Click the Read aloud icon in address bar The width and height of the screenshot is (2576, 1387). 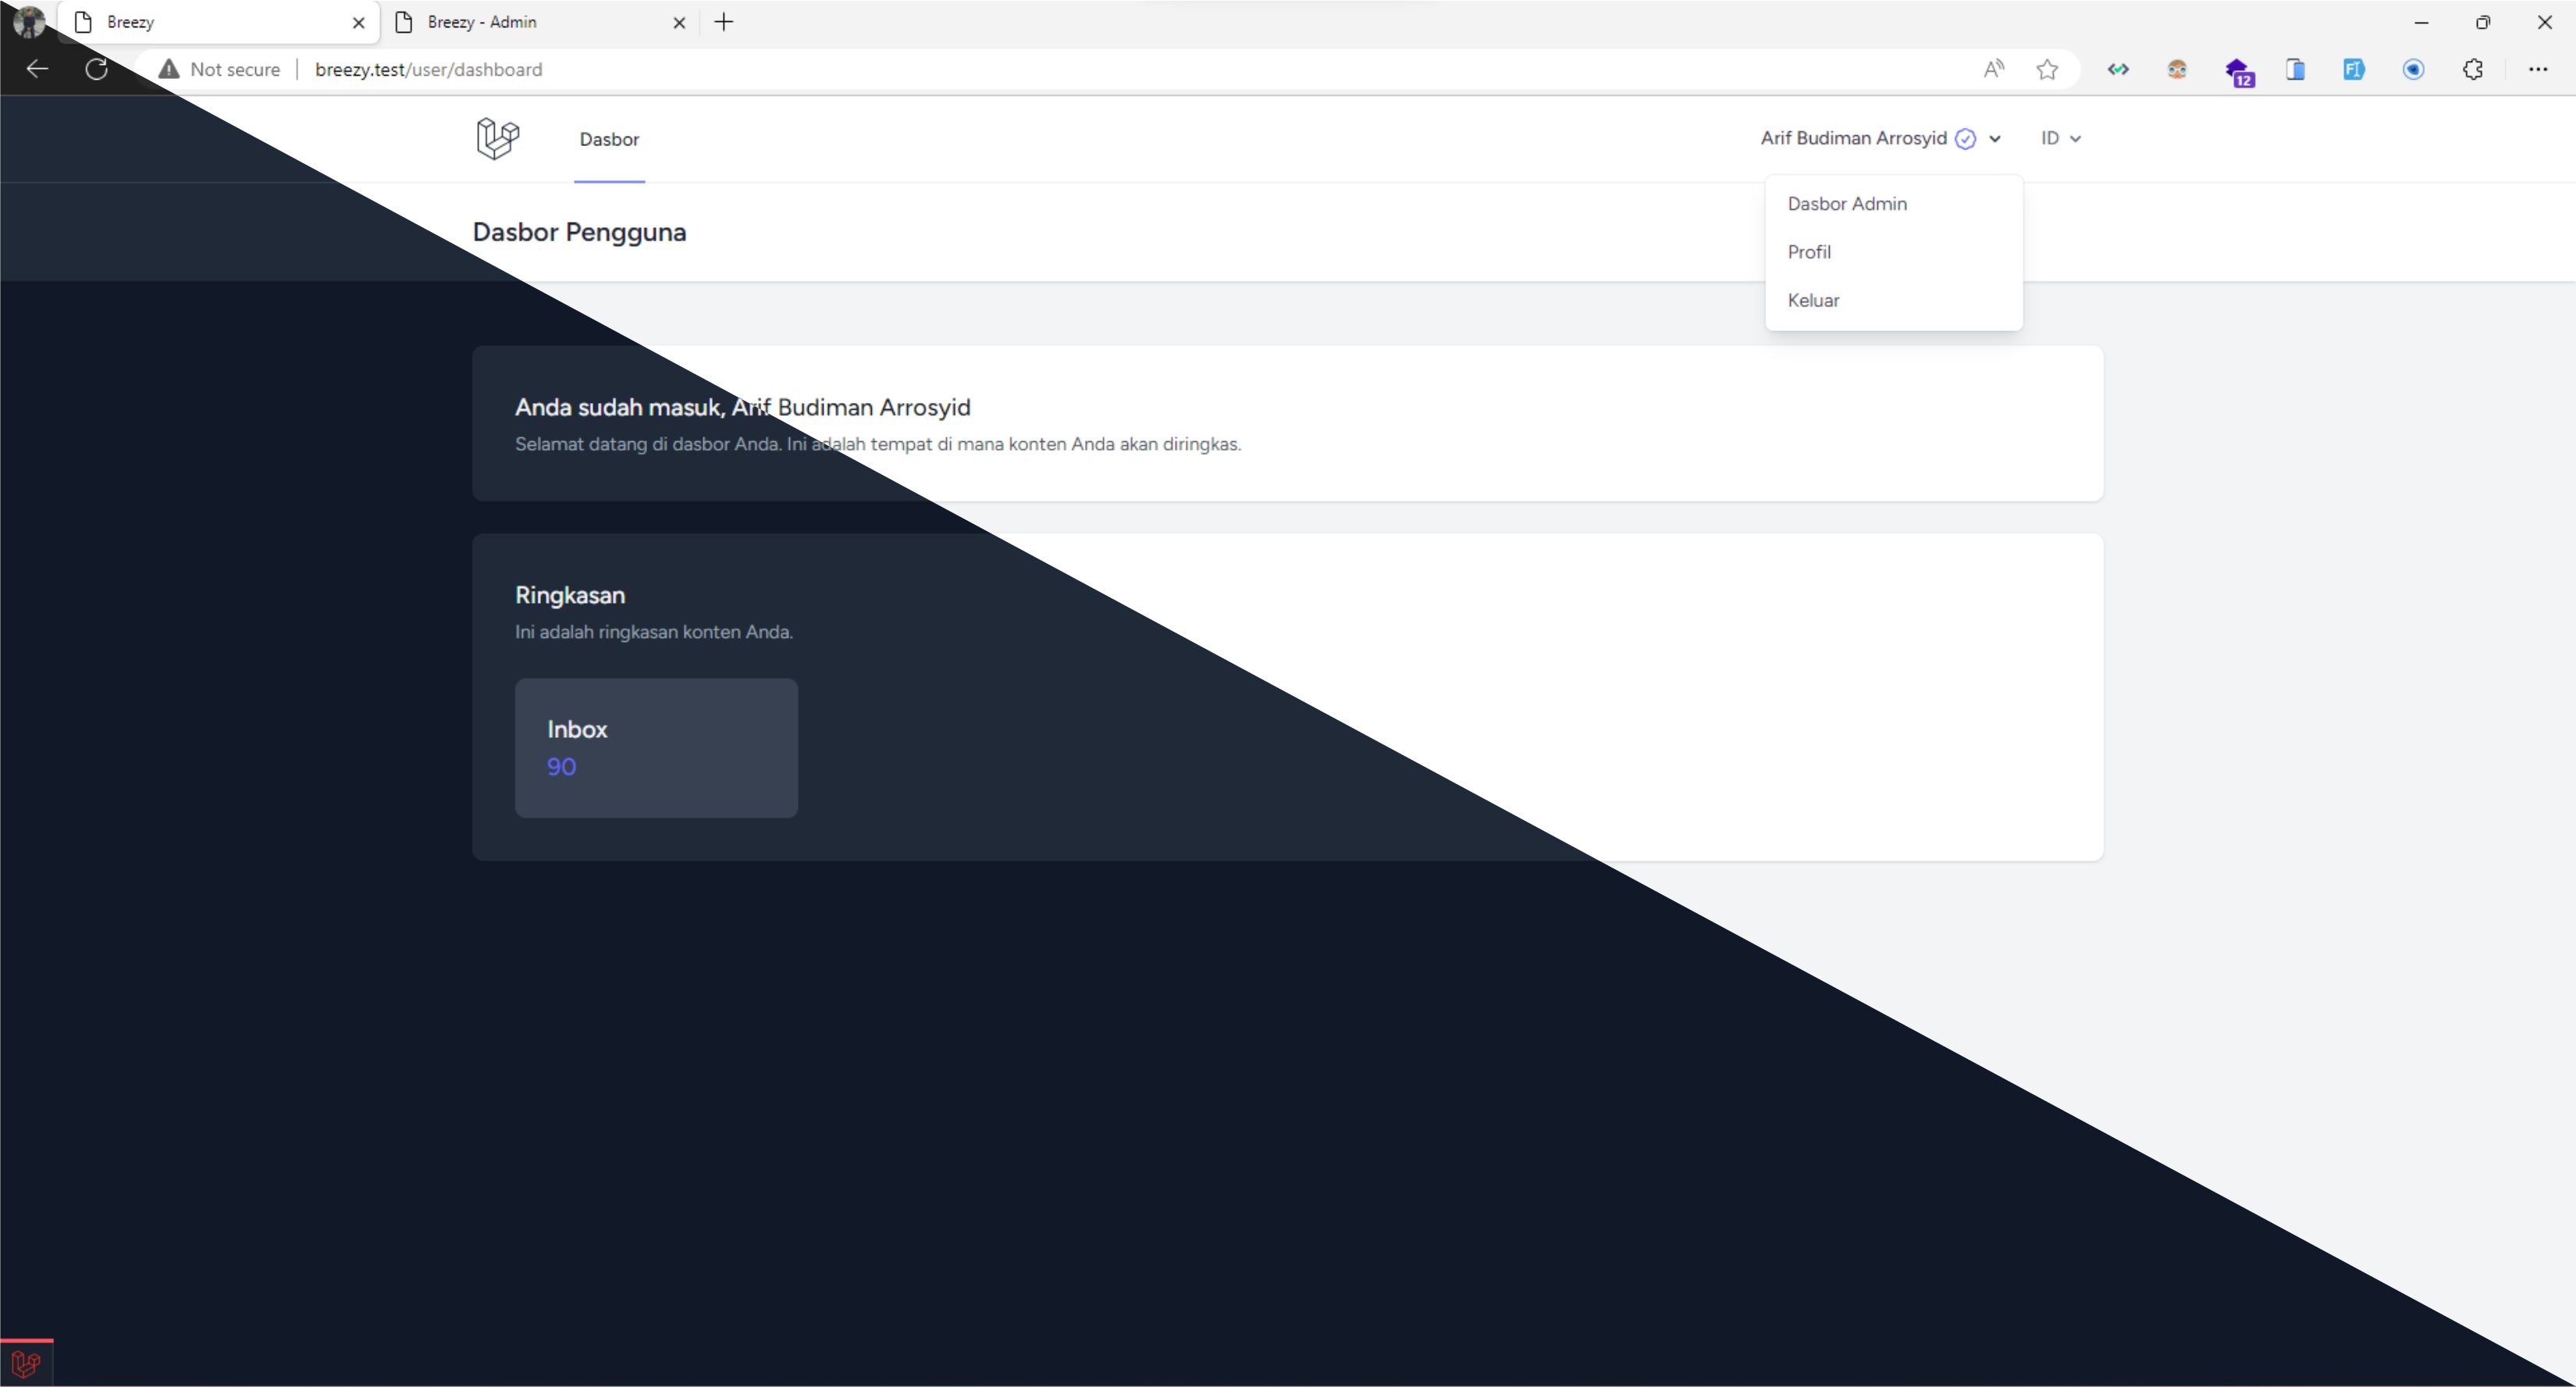(x=1993, y=69)
